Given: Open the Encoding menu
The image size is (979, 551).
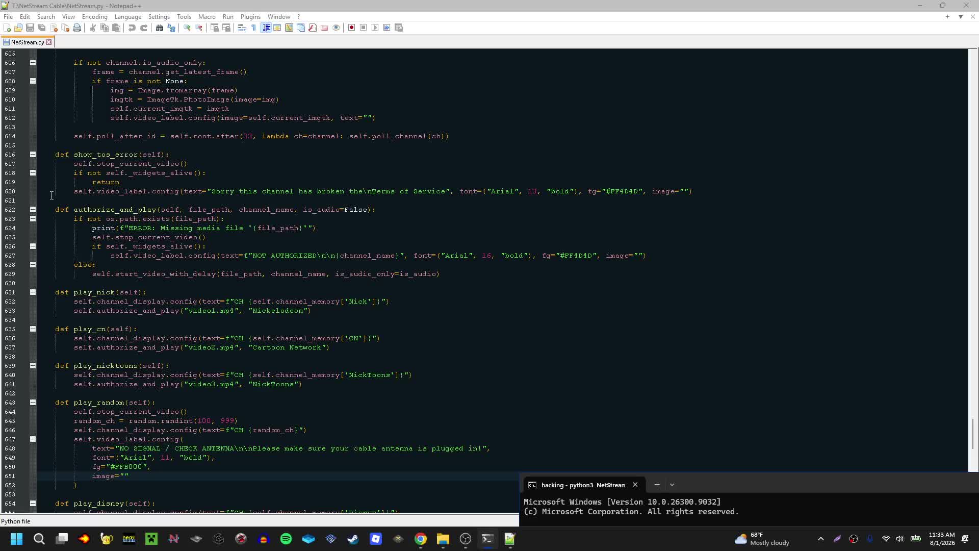Looking at the screenshot, I should [95, 16].
